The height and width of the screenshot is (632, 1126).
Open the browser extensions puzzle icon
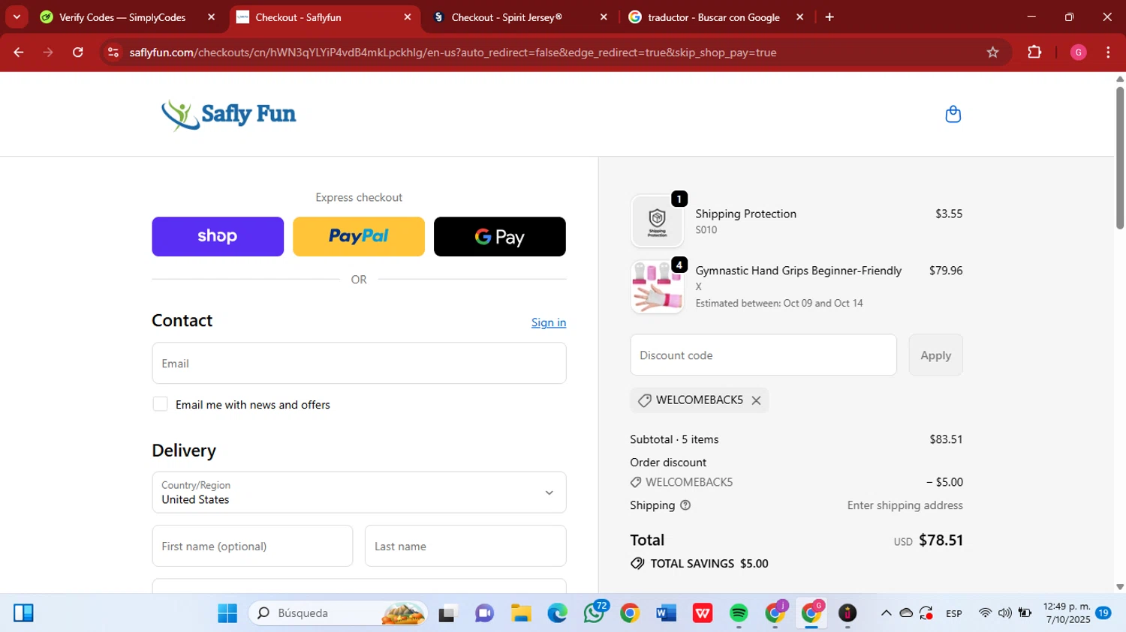click(1034, 52)
